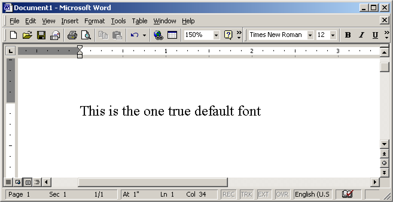Screen dimensions: 393x202
Task: Close the document using menu bar X
Action: pos(384,20)
